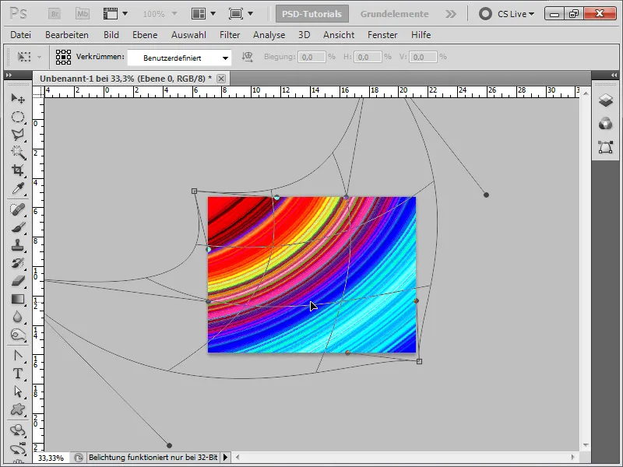The height and width of the screenshot is (467, 623).
Task: Close the Unbenannt-1 document tab
Action: click(x=221, y=79)
